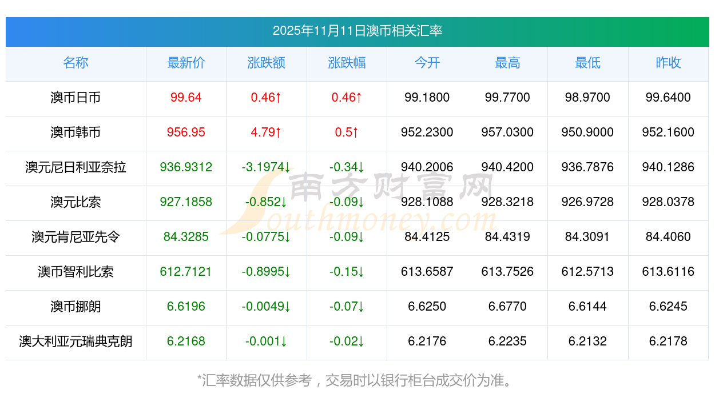
Task: Click high value 6.6770
Action: 507,307
